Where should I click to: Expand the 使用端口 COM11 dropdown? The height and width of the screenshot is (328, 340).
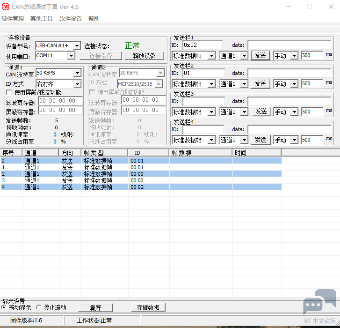tap(71, 56)
